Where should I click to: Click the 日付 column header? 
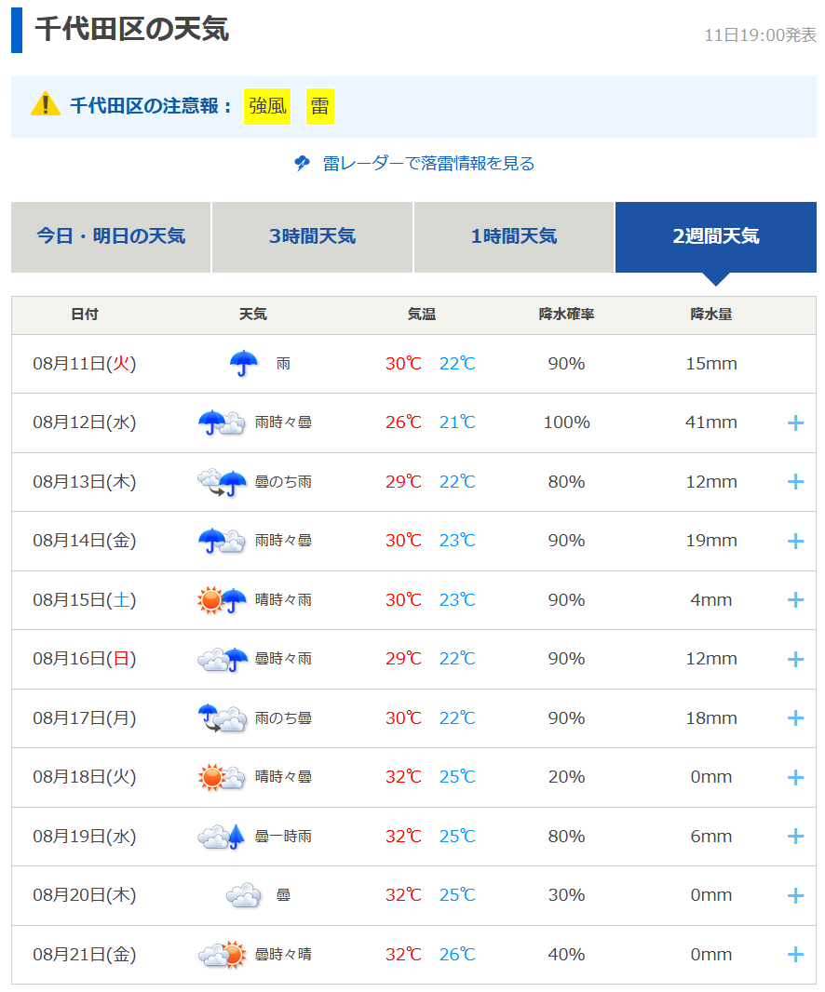(x=85, y=315)
